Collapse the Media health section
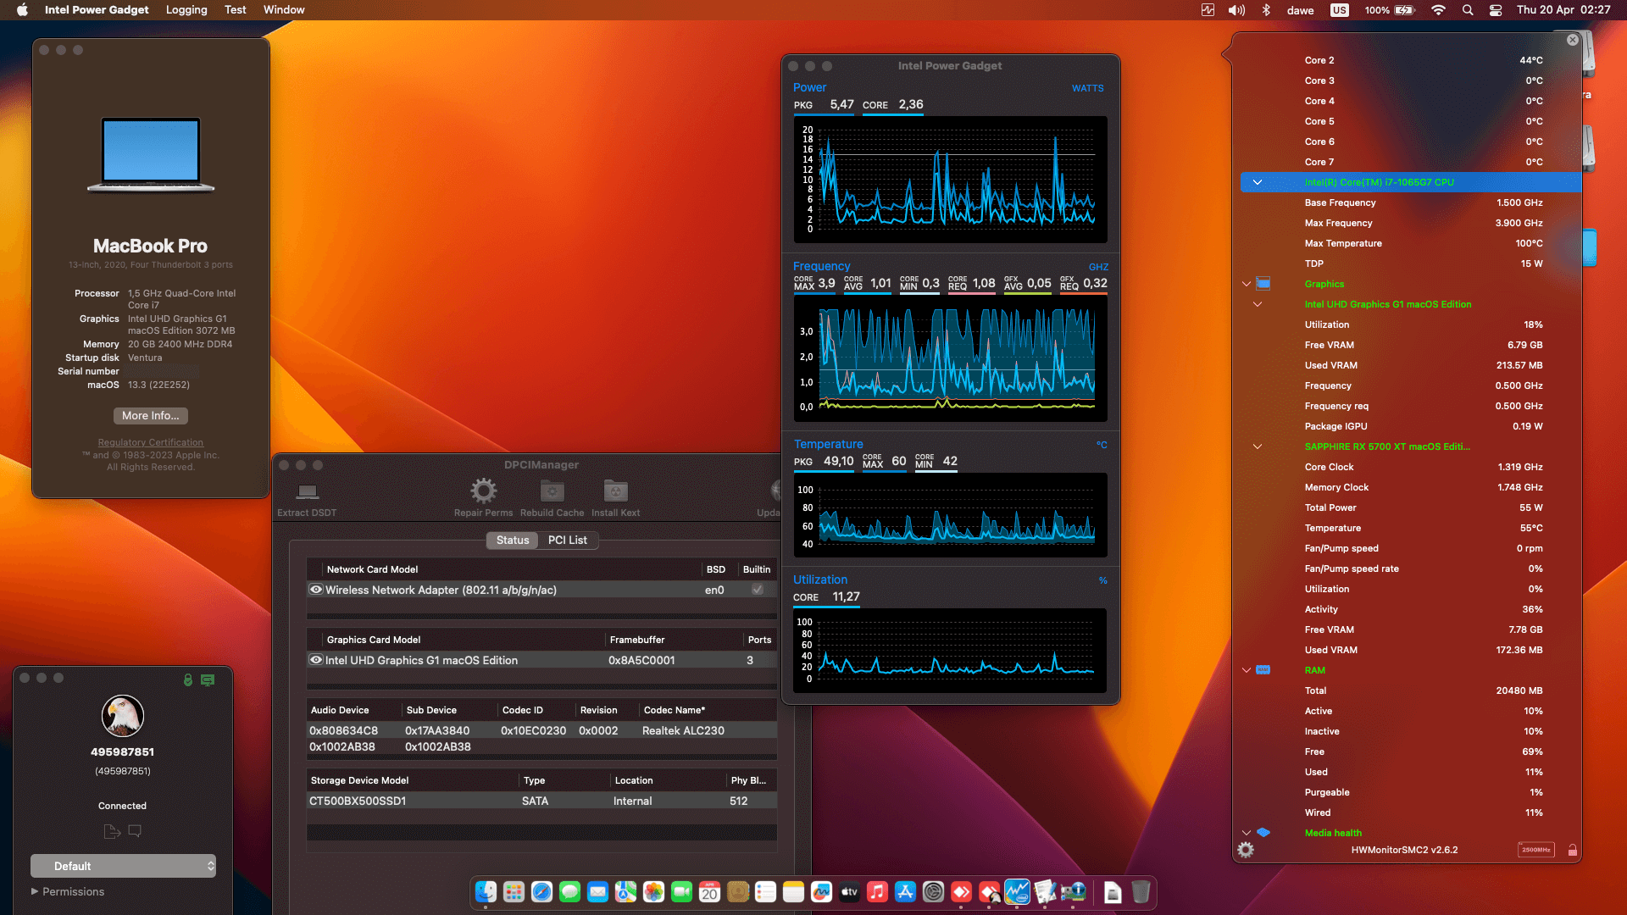Viewport: 1627px width, 915px height. 1247,833
